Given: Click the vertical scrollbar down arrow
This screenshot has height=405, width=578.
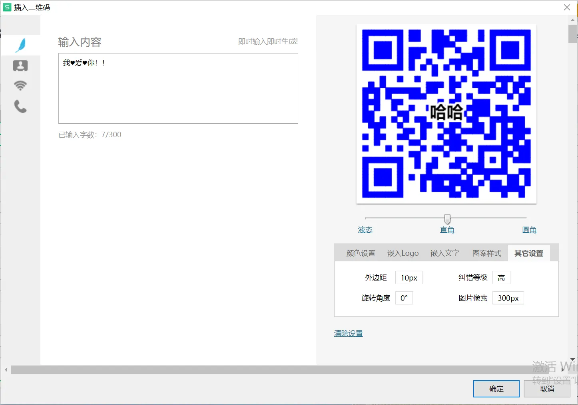Looking at the screenshot, I should 573,360.
